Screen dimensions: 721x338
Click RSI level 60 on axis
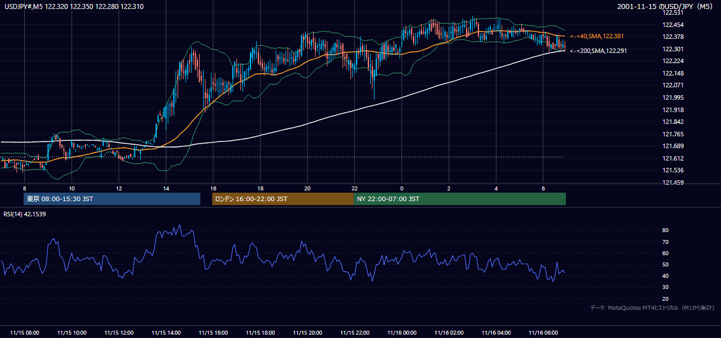[x=665, y=253]
